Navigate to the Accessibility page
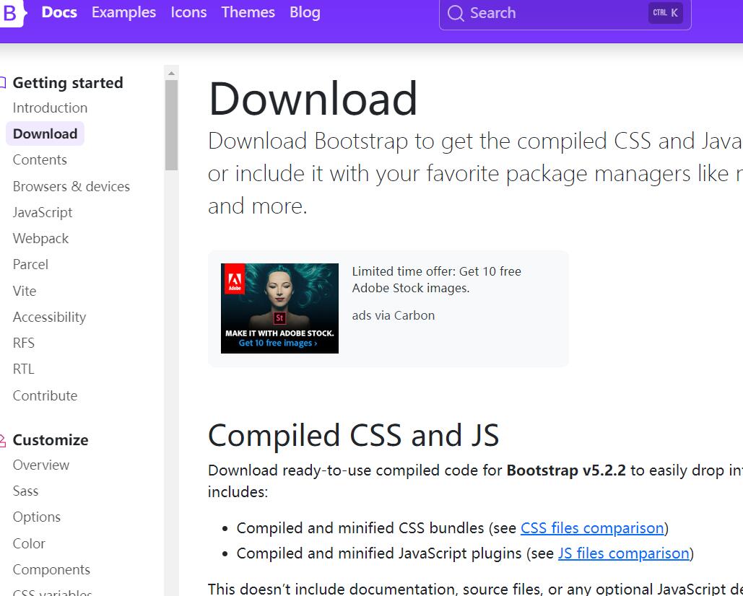Screen dimensions: 743x596 point(49,317)
